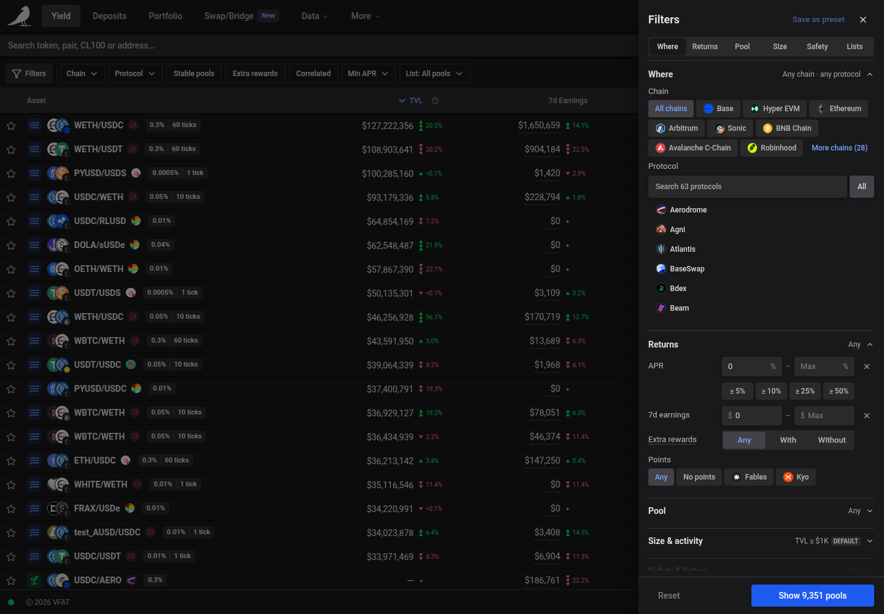The height and width of the screenshot is (614, 884).
Task: Switch to the Deposits tab
Action: tap(109, 16)
